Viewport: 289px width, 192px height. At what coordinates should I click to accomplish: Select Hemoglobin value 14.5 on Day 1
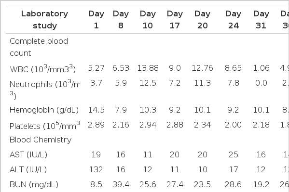pos(96,110)
